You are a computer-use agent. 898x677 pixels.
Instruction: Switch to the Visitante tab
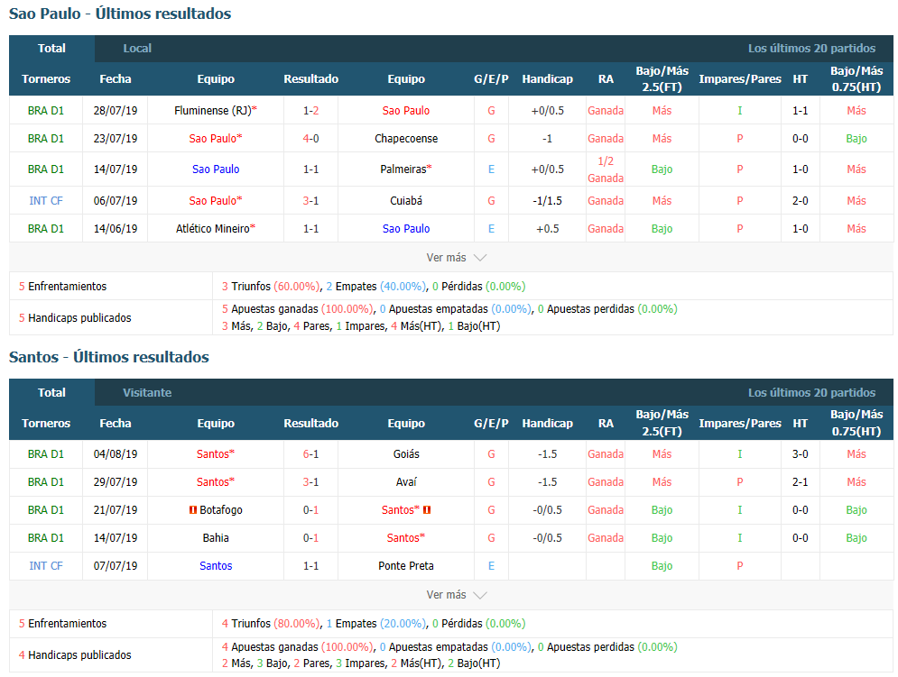147,392
